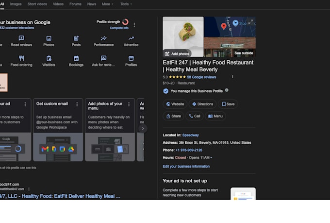Switch to the News tab

pyautogui.click(x=92, y=4)
